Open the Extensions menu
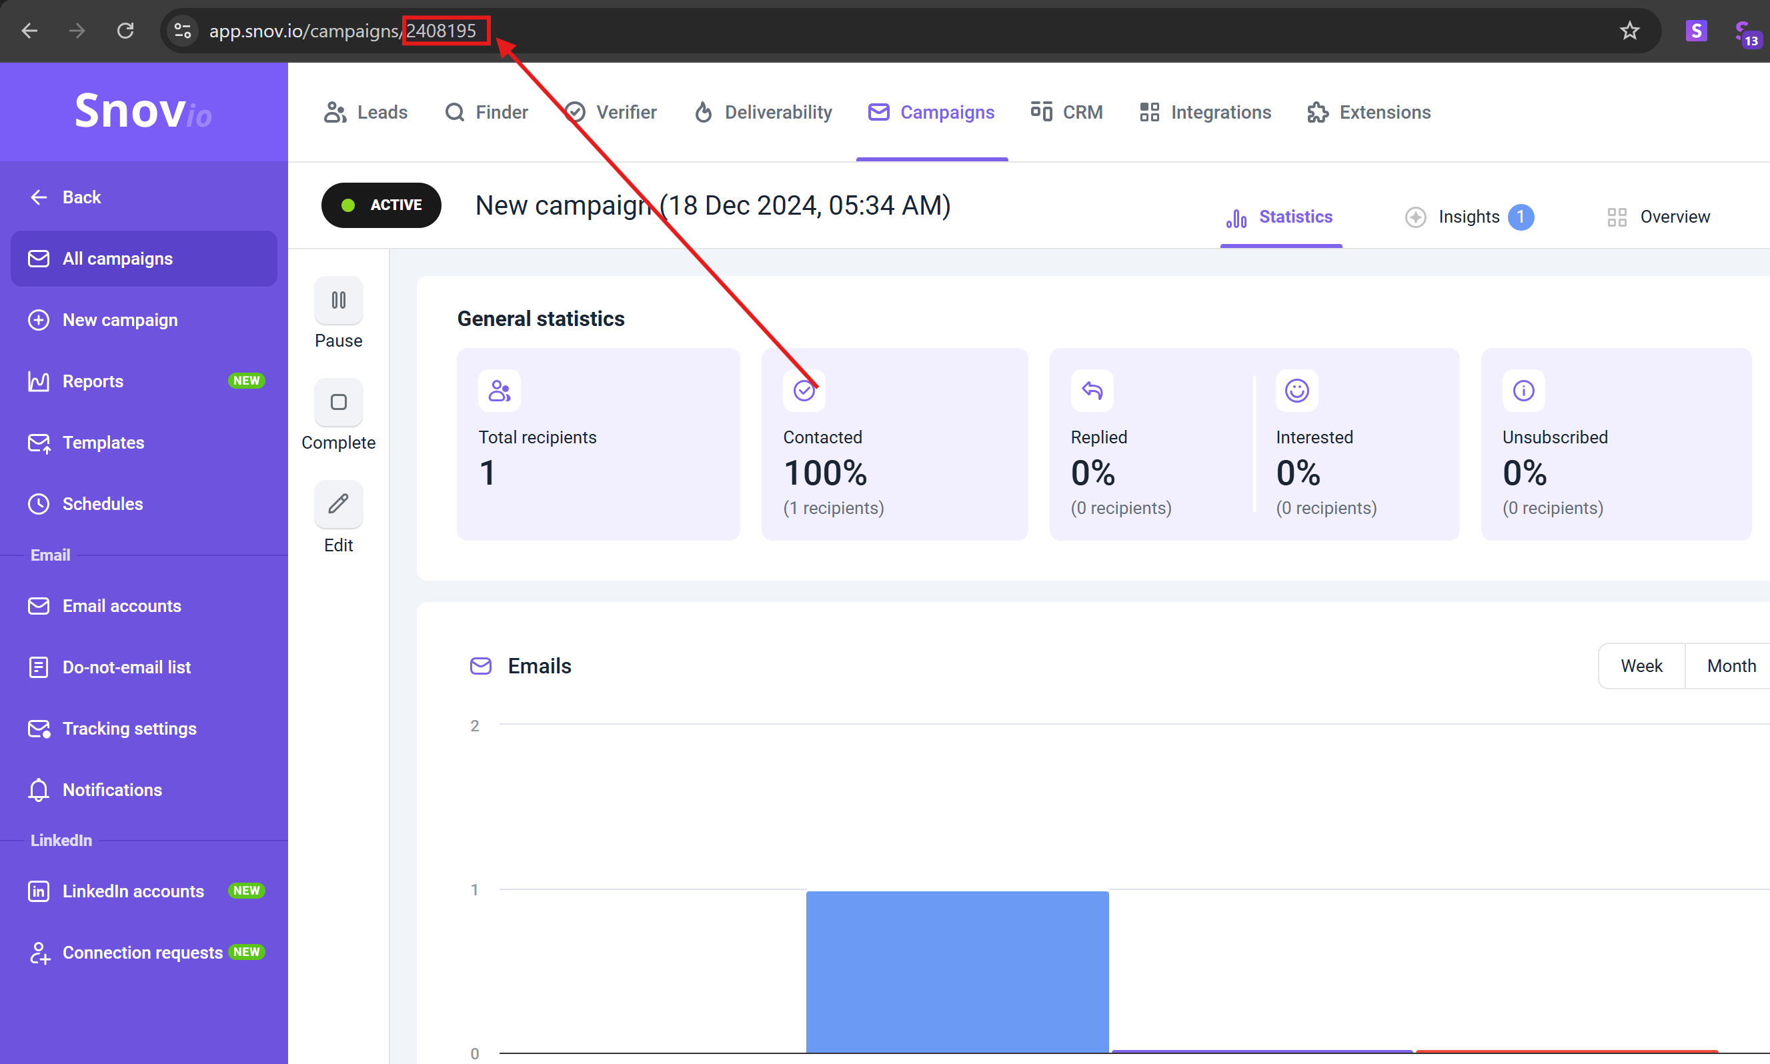 point(1369,113)
